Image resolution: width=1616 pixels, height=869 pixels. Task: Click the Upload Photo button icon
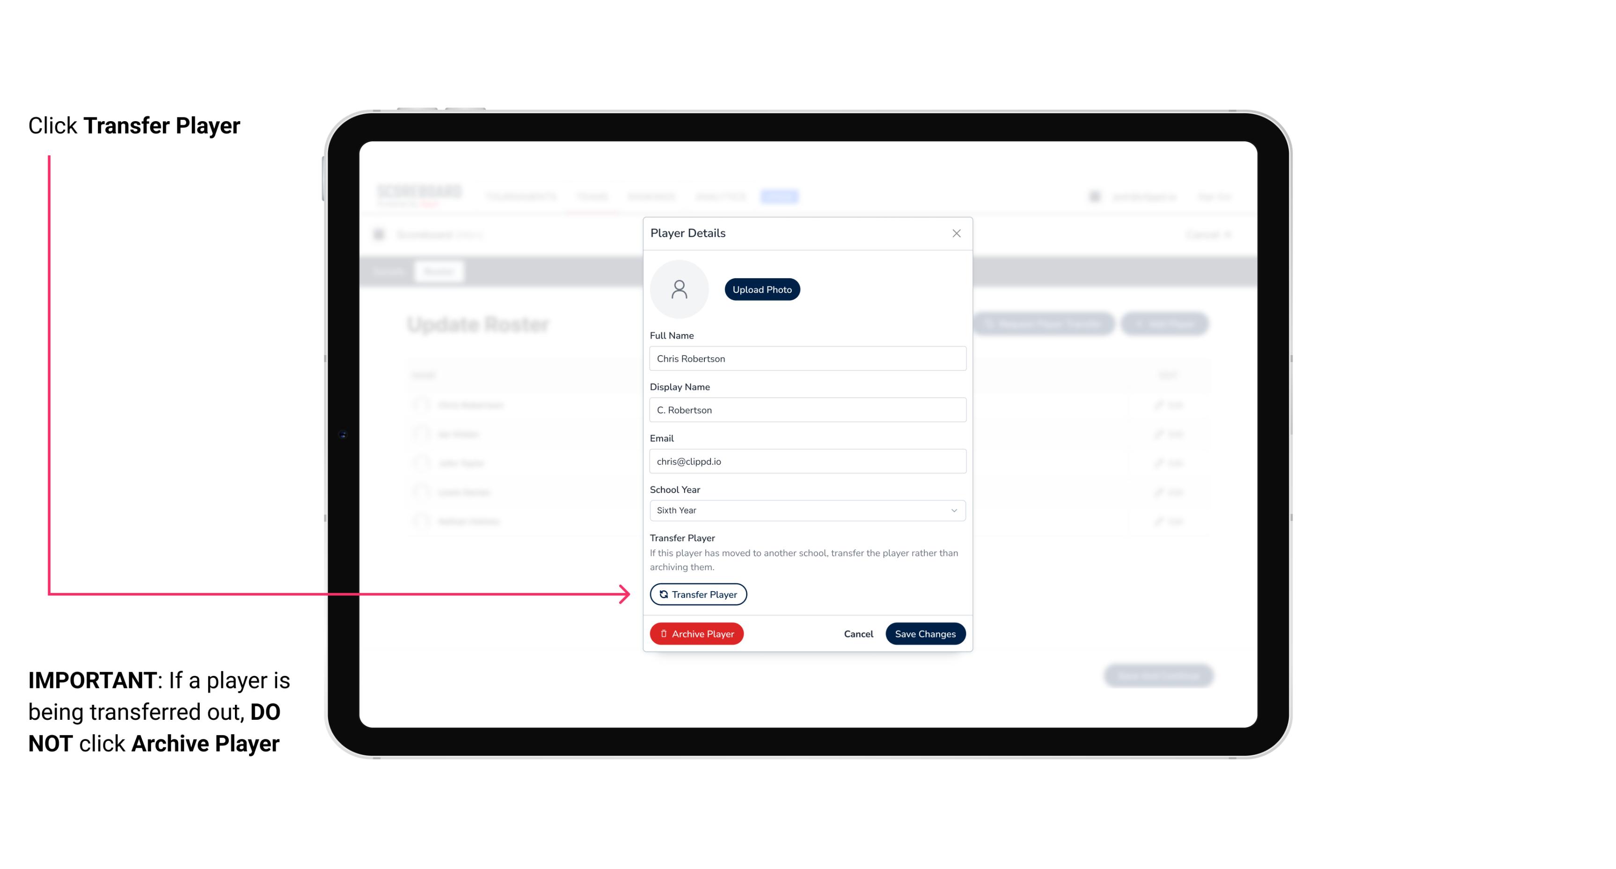pyautogui.click(x=762, y=289)
